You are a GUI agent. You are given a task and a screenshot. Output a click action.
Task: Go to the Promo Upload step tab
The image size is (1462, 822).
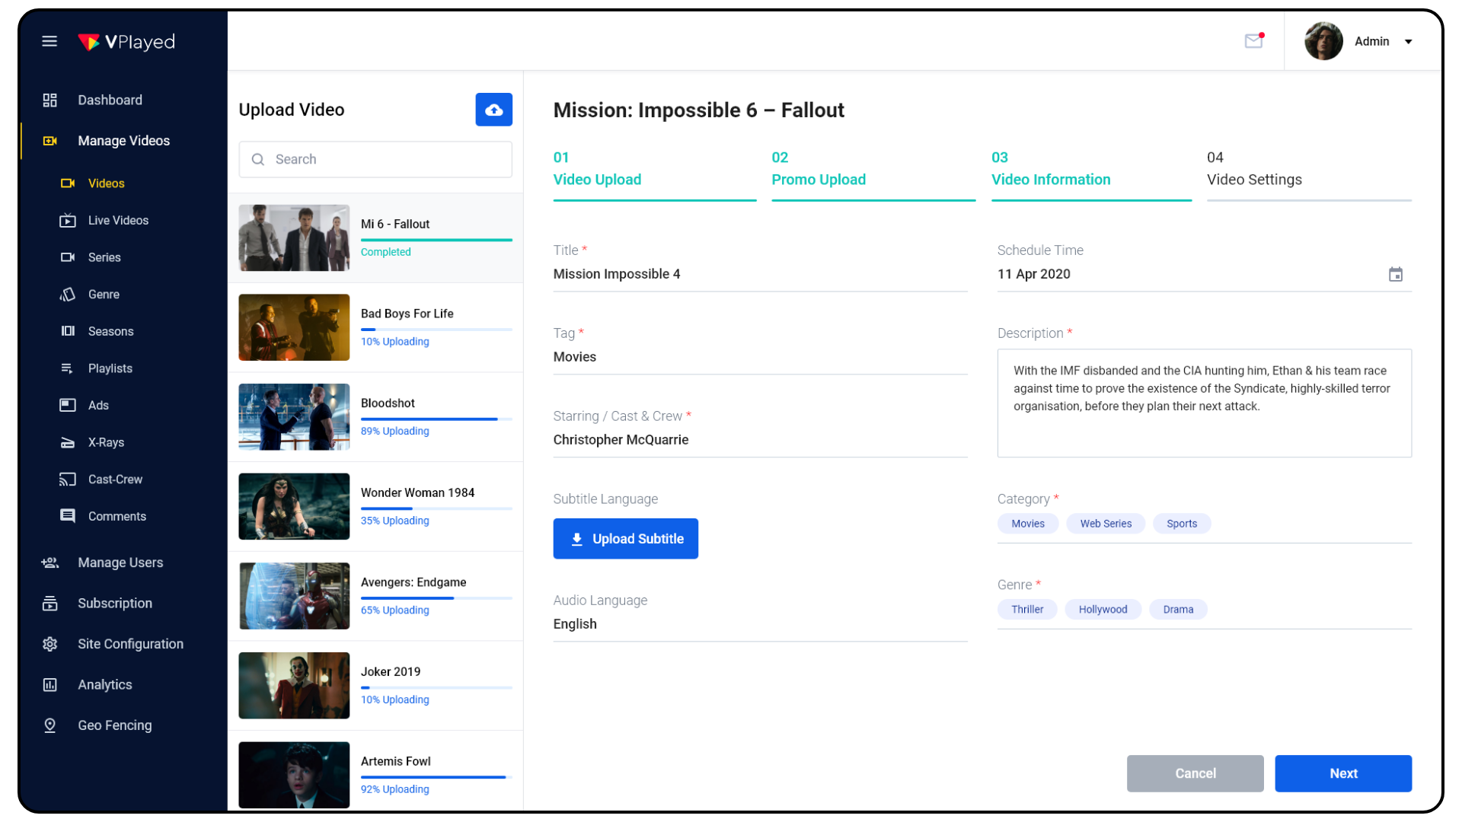[x=818, y=180]
